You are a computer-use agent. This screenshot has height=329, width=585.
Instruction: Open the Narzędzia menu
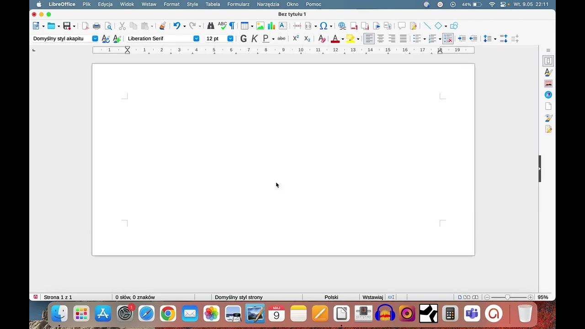268,4
